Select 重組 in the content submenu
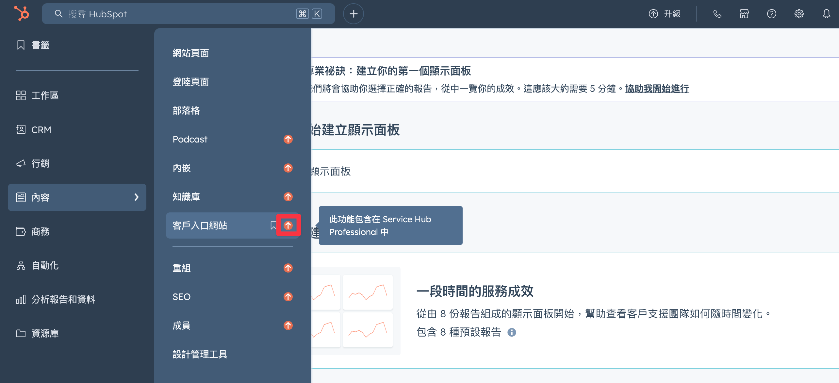This screenshot has height=383, width=839. 182,268
